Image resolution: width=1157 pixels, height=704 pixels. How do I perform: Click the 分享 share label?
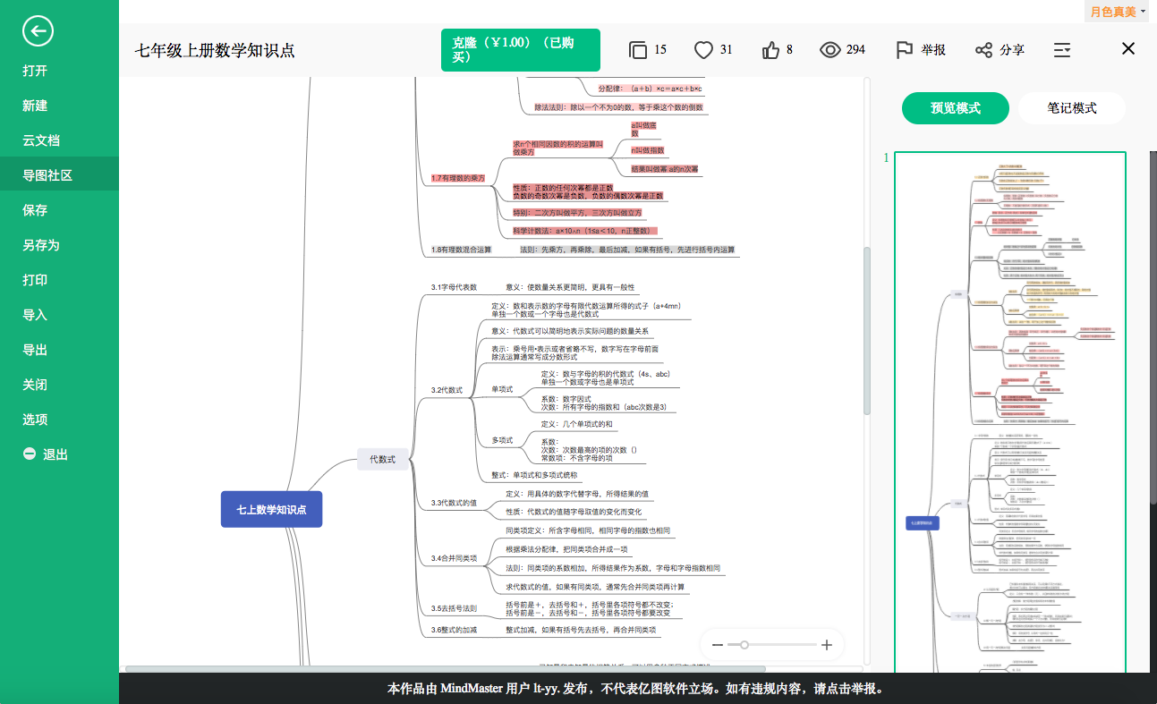click(1012, 50)
